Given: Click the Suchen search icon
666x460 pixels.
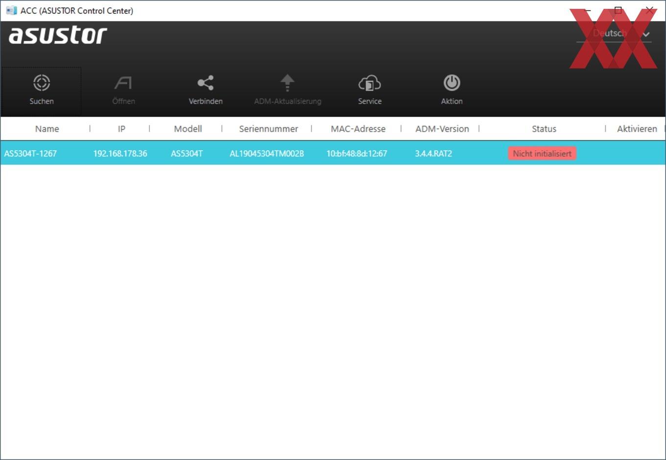Looking at the screenshot, I should click(42, 83).
